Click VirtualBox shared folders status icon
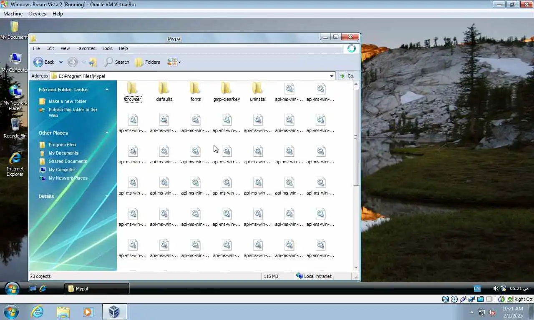This screenshot has height=320, width=534. (x=480, y=299)
